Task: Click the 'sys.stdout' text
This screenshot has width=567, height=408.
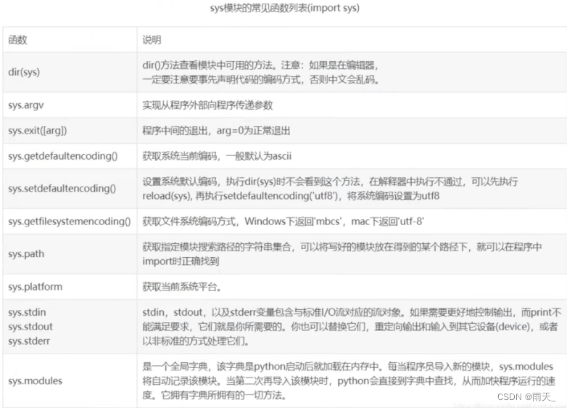Action: (x=30, y=327)
